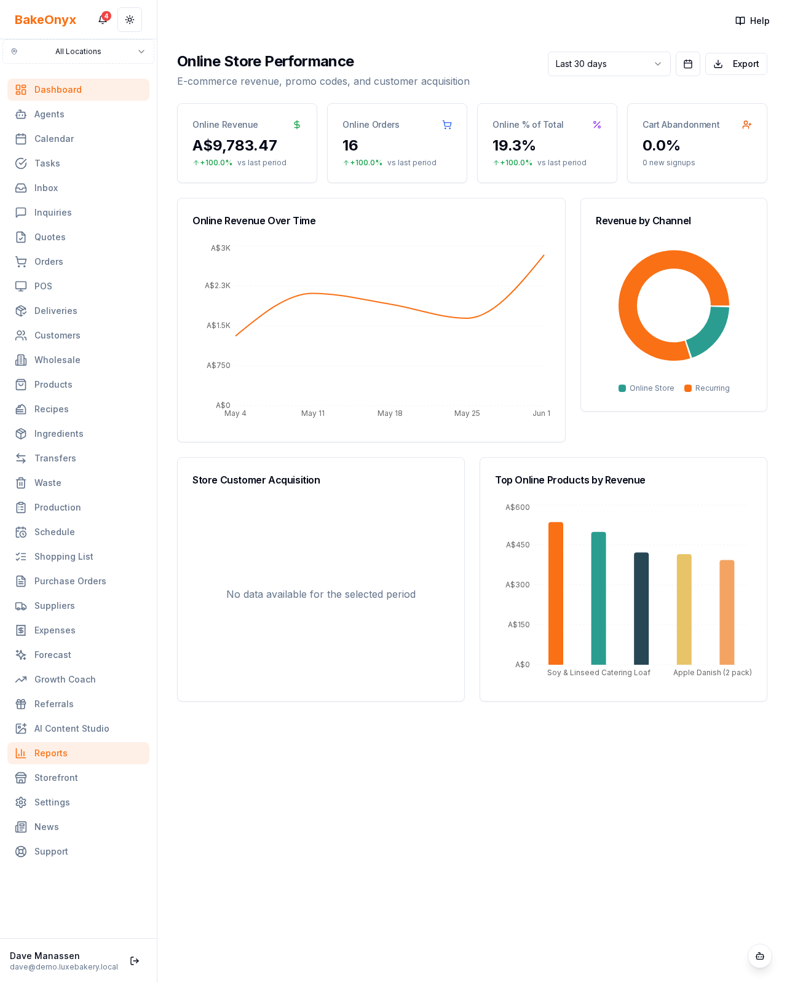Click the Purchase Orders file icon

click(x=21, y=581)
